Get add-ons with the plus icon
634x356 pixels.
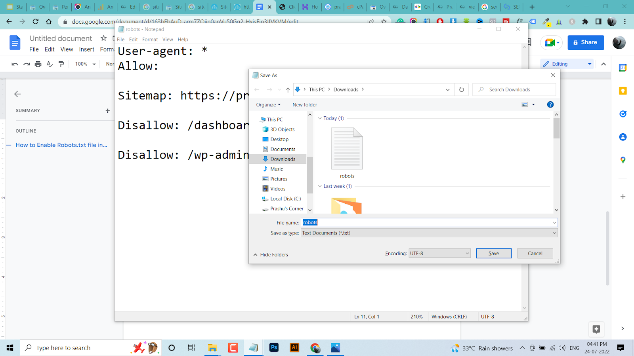click(x=623, y=197)
